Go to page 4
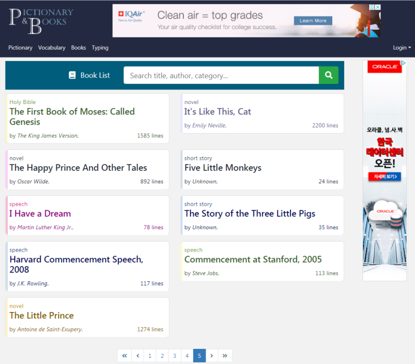Image resolution: width=415 pixels, height=364 pixels. (x=187, y=356)
